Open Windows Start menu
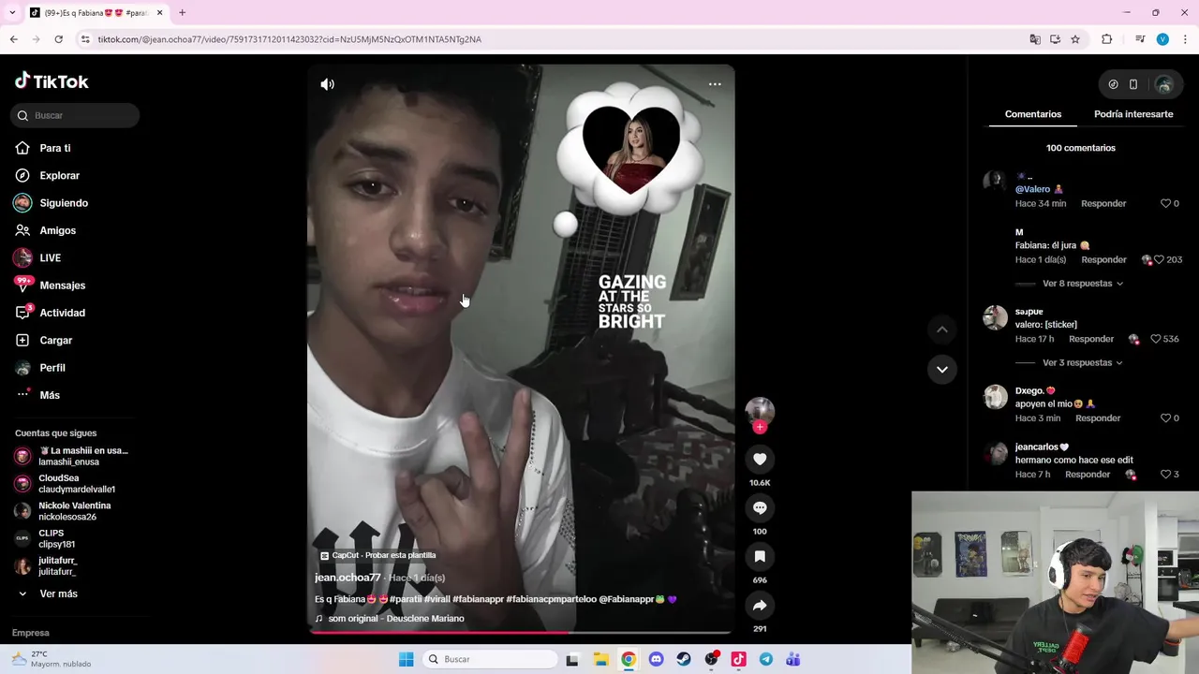Screen dimensions: 1199x674 click(406, 659)
